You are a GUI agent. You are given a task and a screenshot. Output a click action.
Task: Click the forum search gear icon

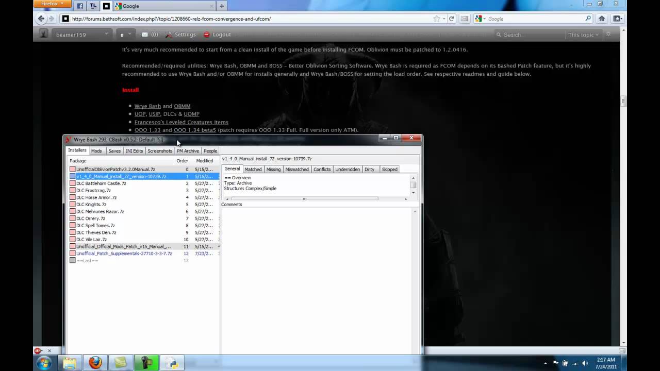click(x=608, y=35)
